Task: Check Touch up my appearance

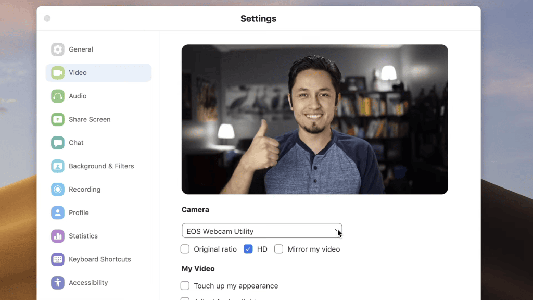Action: point(185,285)
